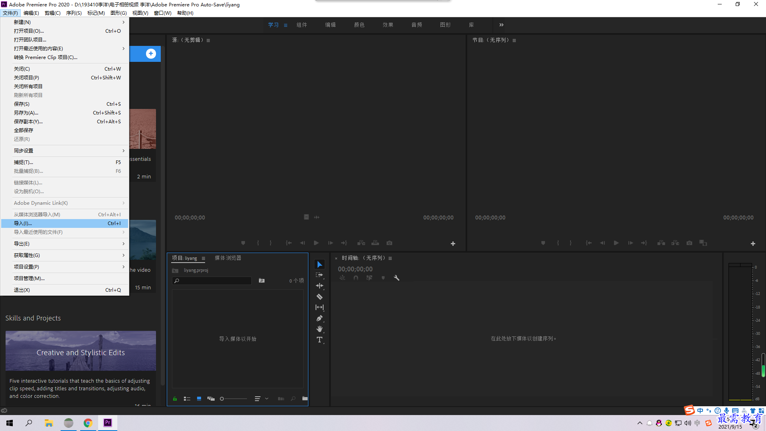Click the Program monitor Extract button
Image resolution: width=766 pixels, height=431 pixels.
point(675,243)
